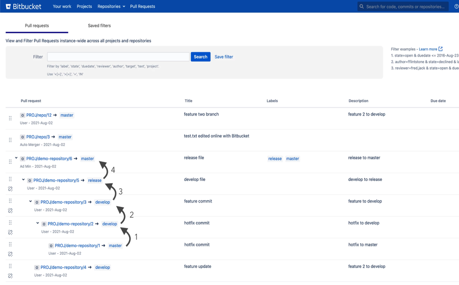
Task: Switch to the Saved filters tab
Action: pos(99,26)
